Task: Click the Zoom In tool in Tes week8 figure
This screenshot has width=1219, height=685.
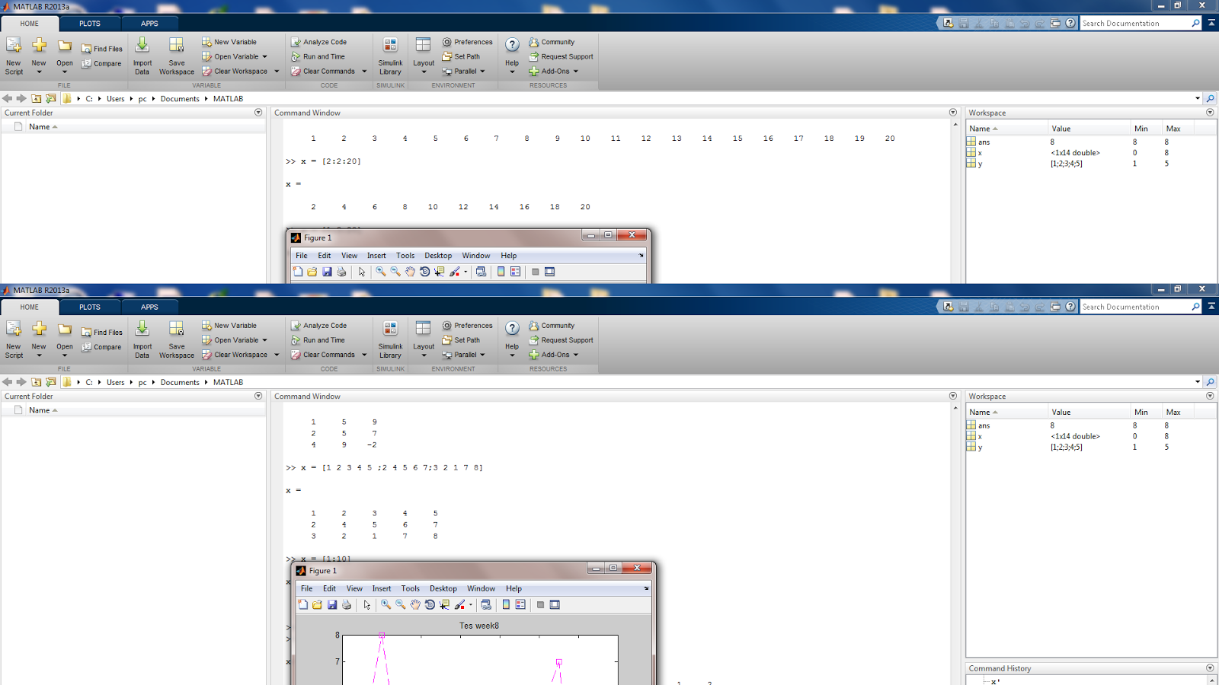Action: [386, 604]
